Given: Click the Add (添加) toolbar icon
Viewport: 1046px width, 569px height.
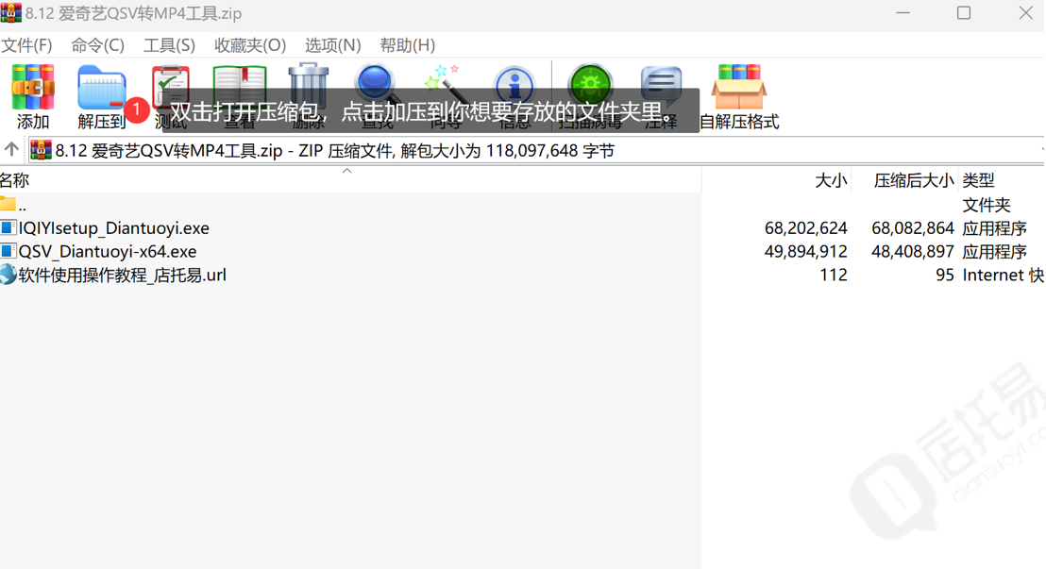Looking at the screenshot, I should pos(33,88).
